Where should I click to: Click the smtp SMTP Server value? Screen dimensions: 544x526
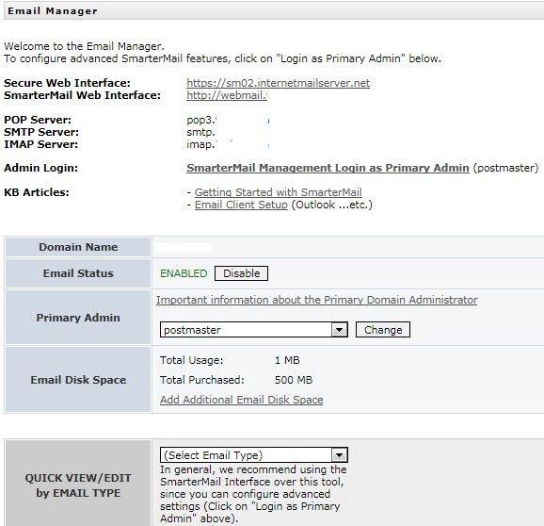pyautogui.click(x=200, y=132)
